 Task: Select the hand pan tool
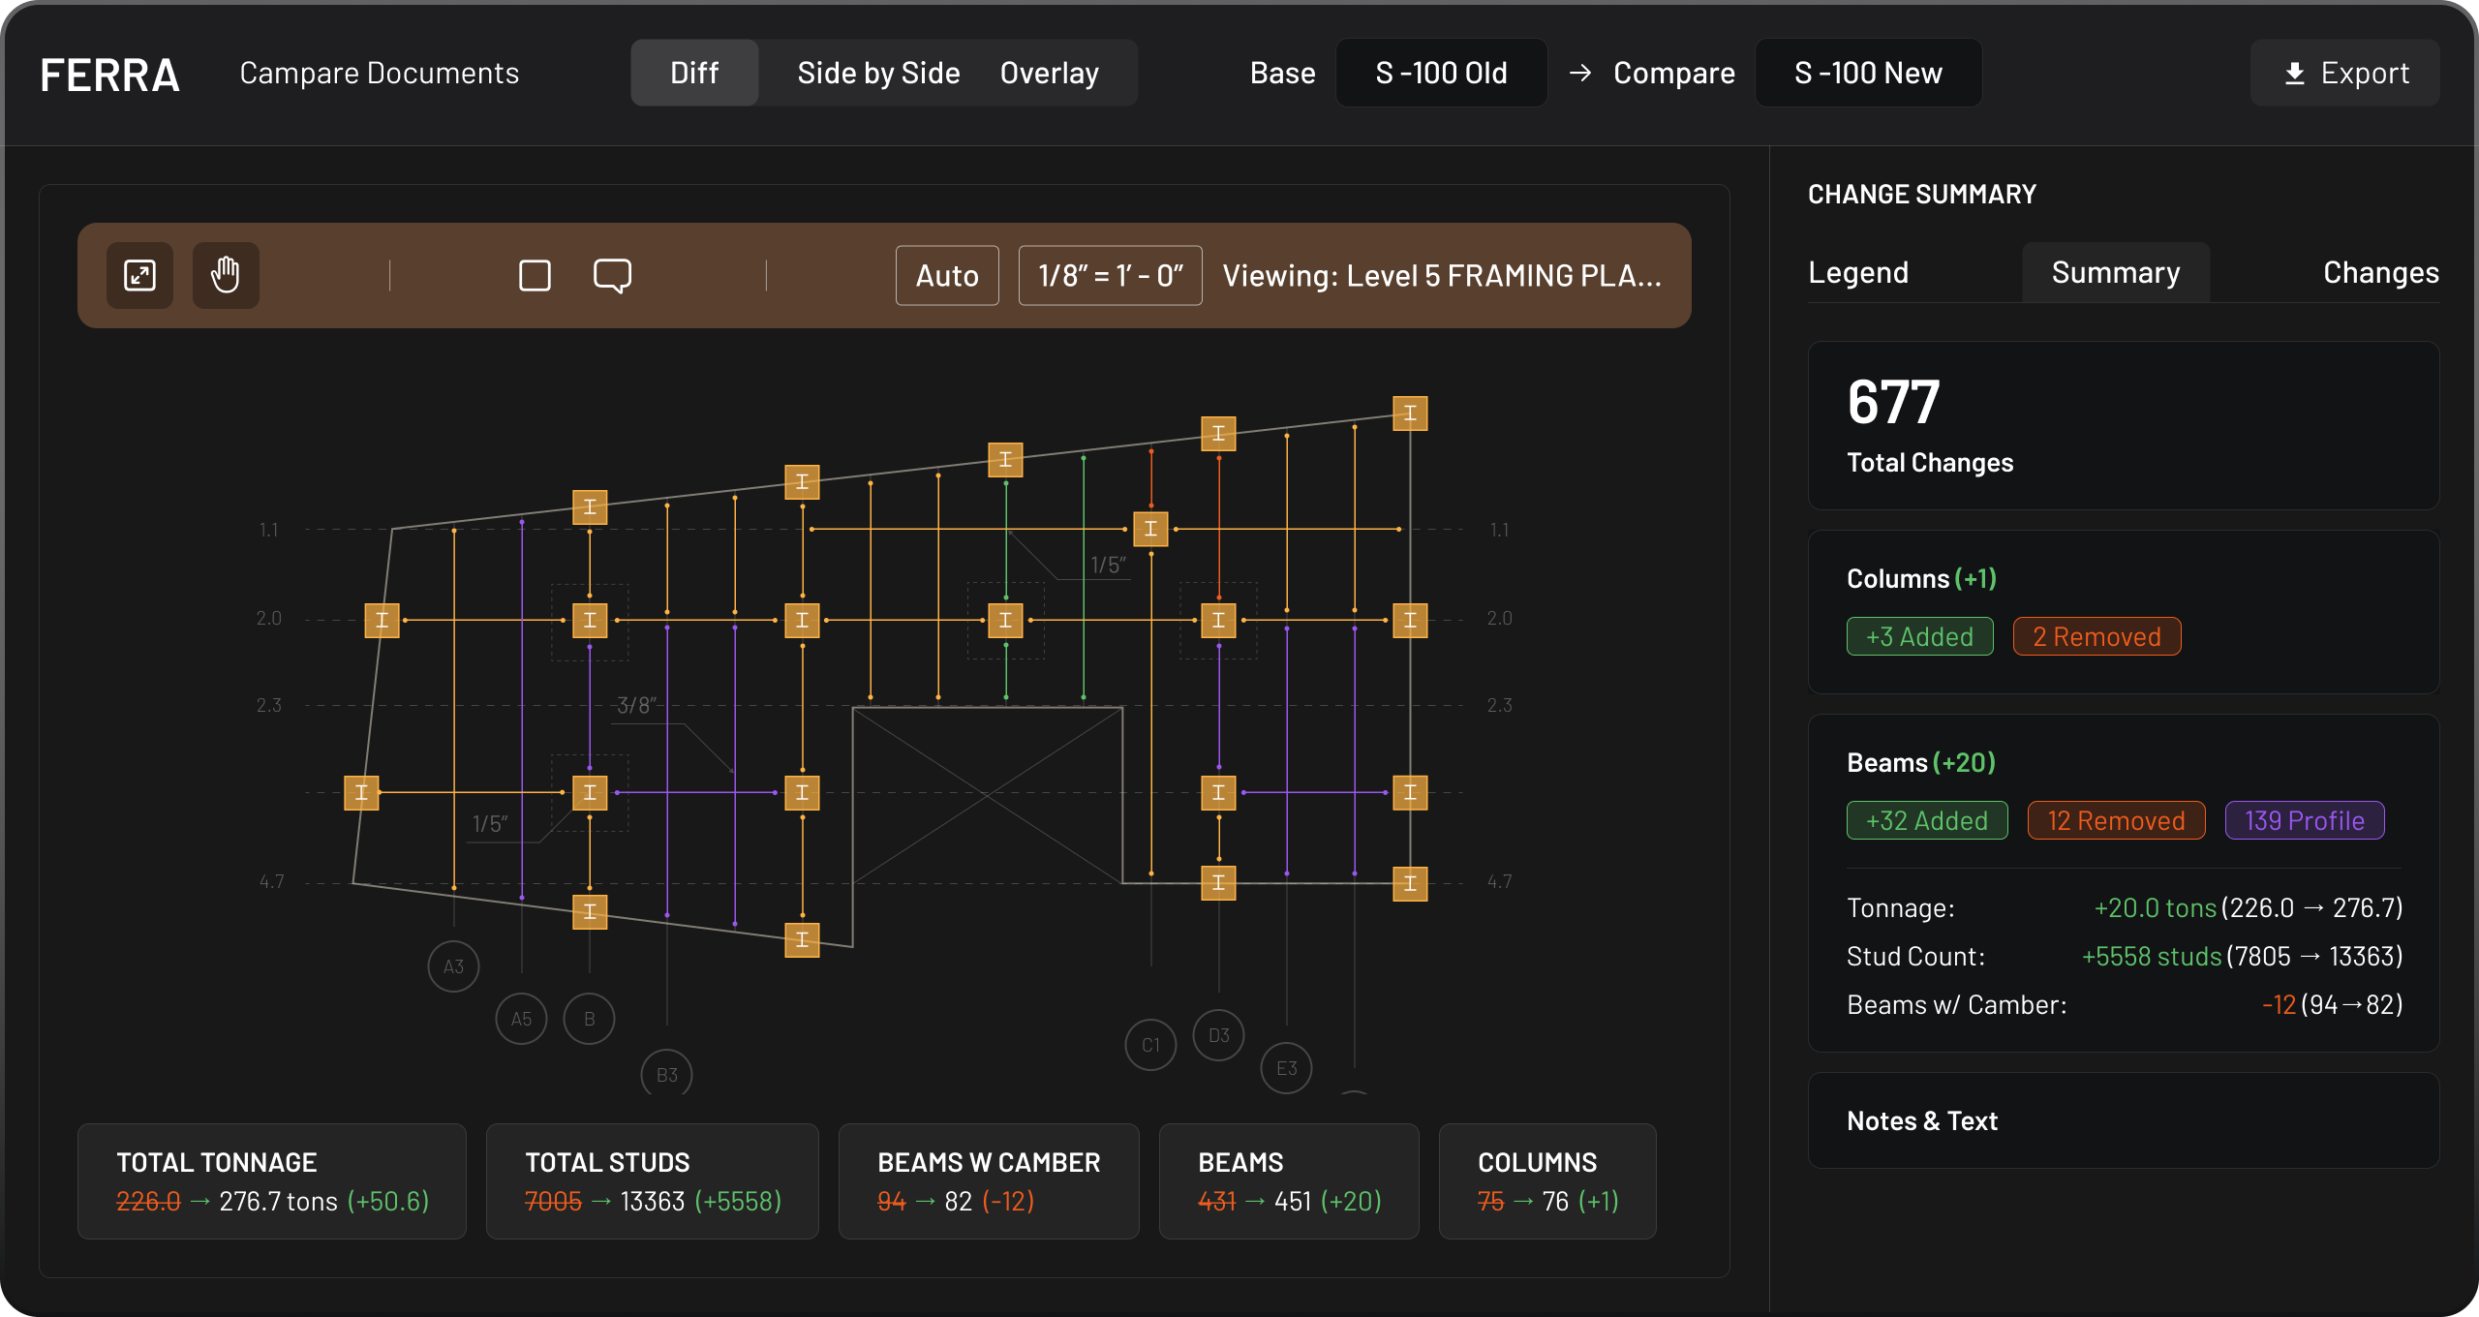tap(225, 275)
